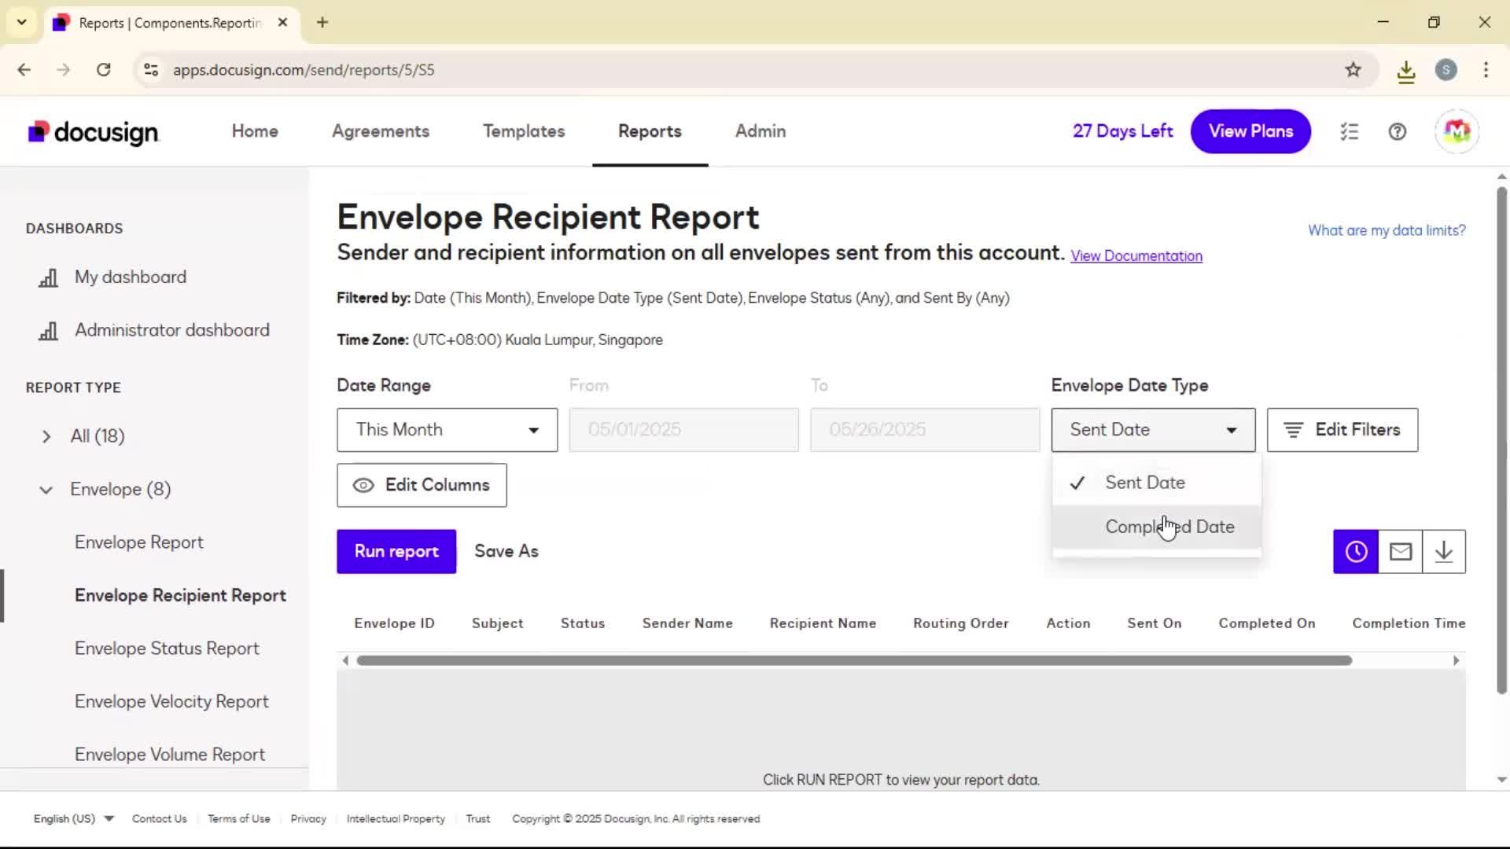Open Envelope Status Report
Screen dimensions: 1510x849
click(x=167, y=649)
